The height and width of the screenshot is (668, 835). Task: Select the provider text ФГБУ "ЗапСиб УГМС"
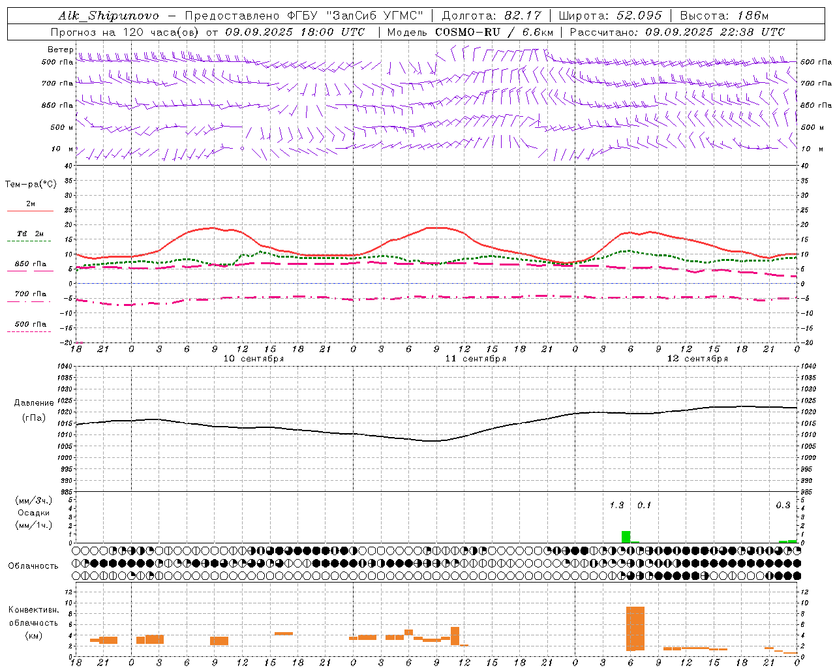[x=355, y=16]
